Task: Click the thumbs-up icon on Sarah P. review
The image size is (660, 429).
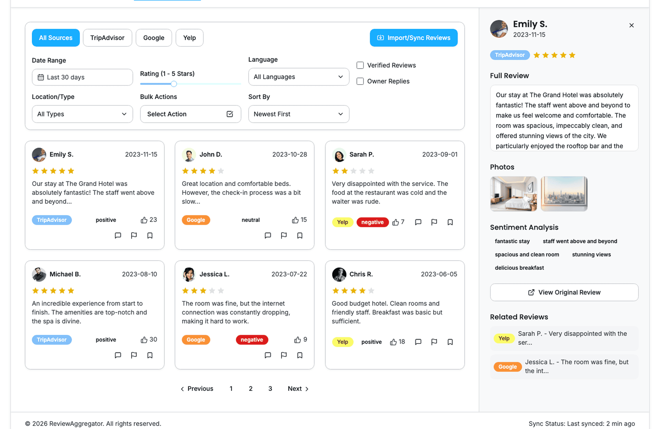Action: [x=396, y=222]
